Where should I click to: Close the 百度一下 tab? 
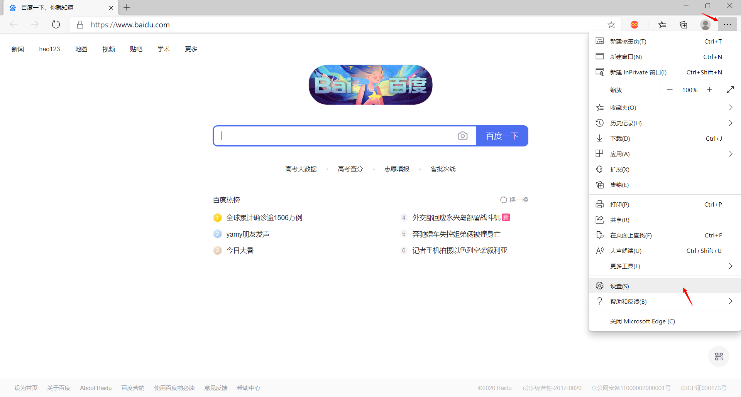(111, 8)
